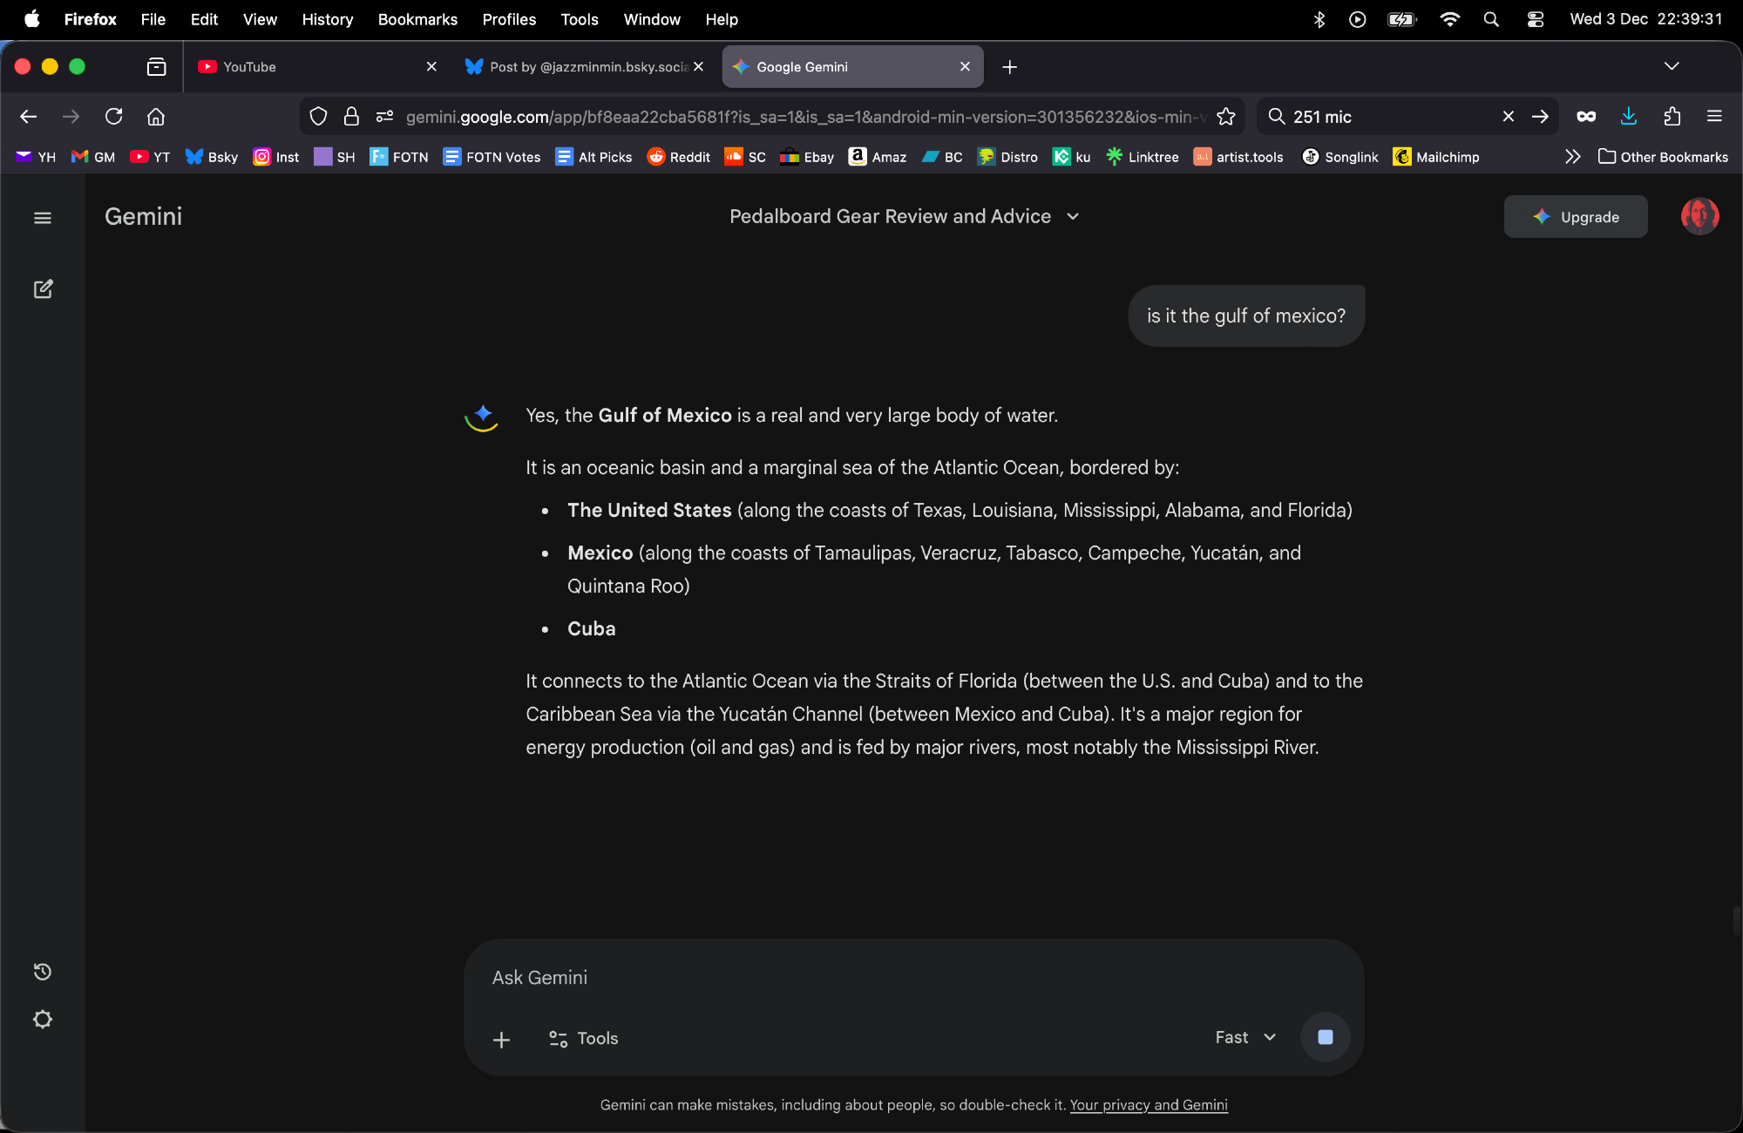This screenshot has width=1743, height=1133.
Task: Show more bookmarks overflow chevron
Action: [1572, 157]
